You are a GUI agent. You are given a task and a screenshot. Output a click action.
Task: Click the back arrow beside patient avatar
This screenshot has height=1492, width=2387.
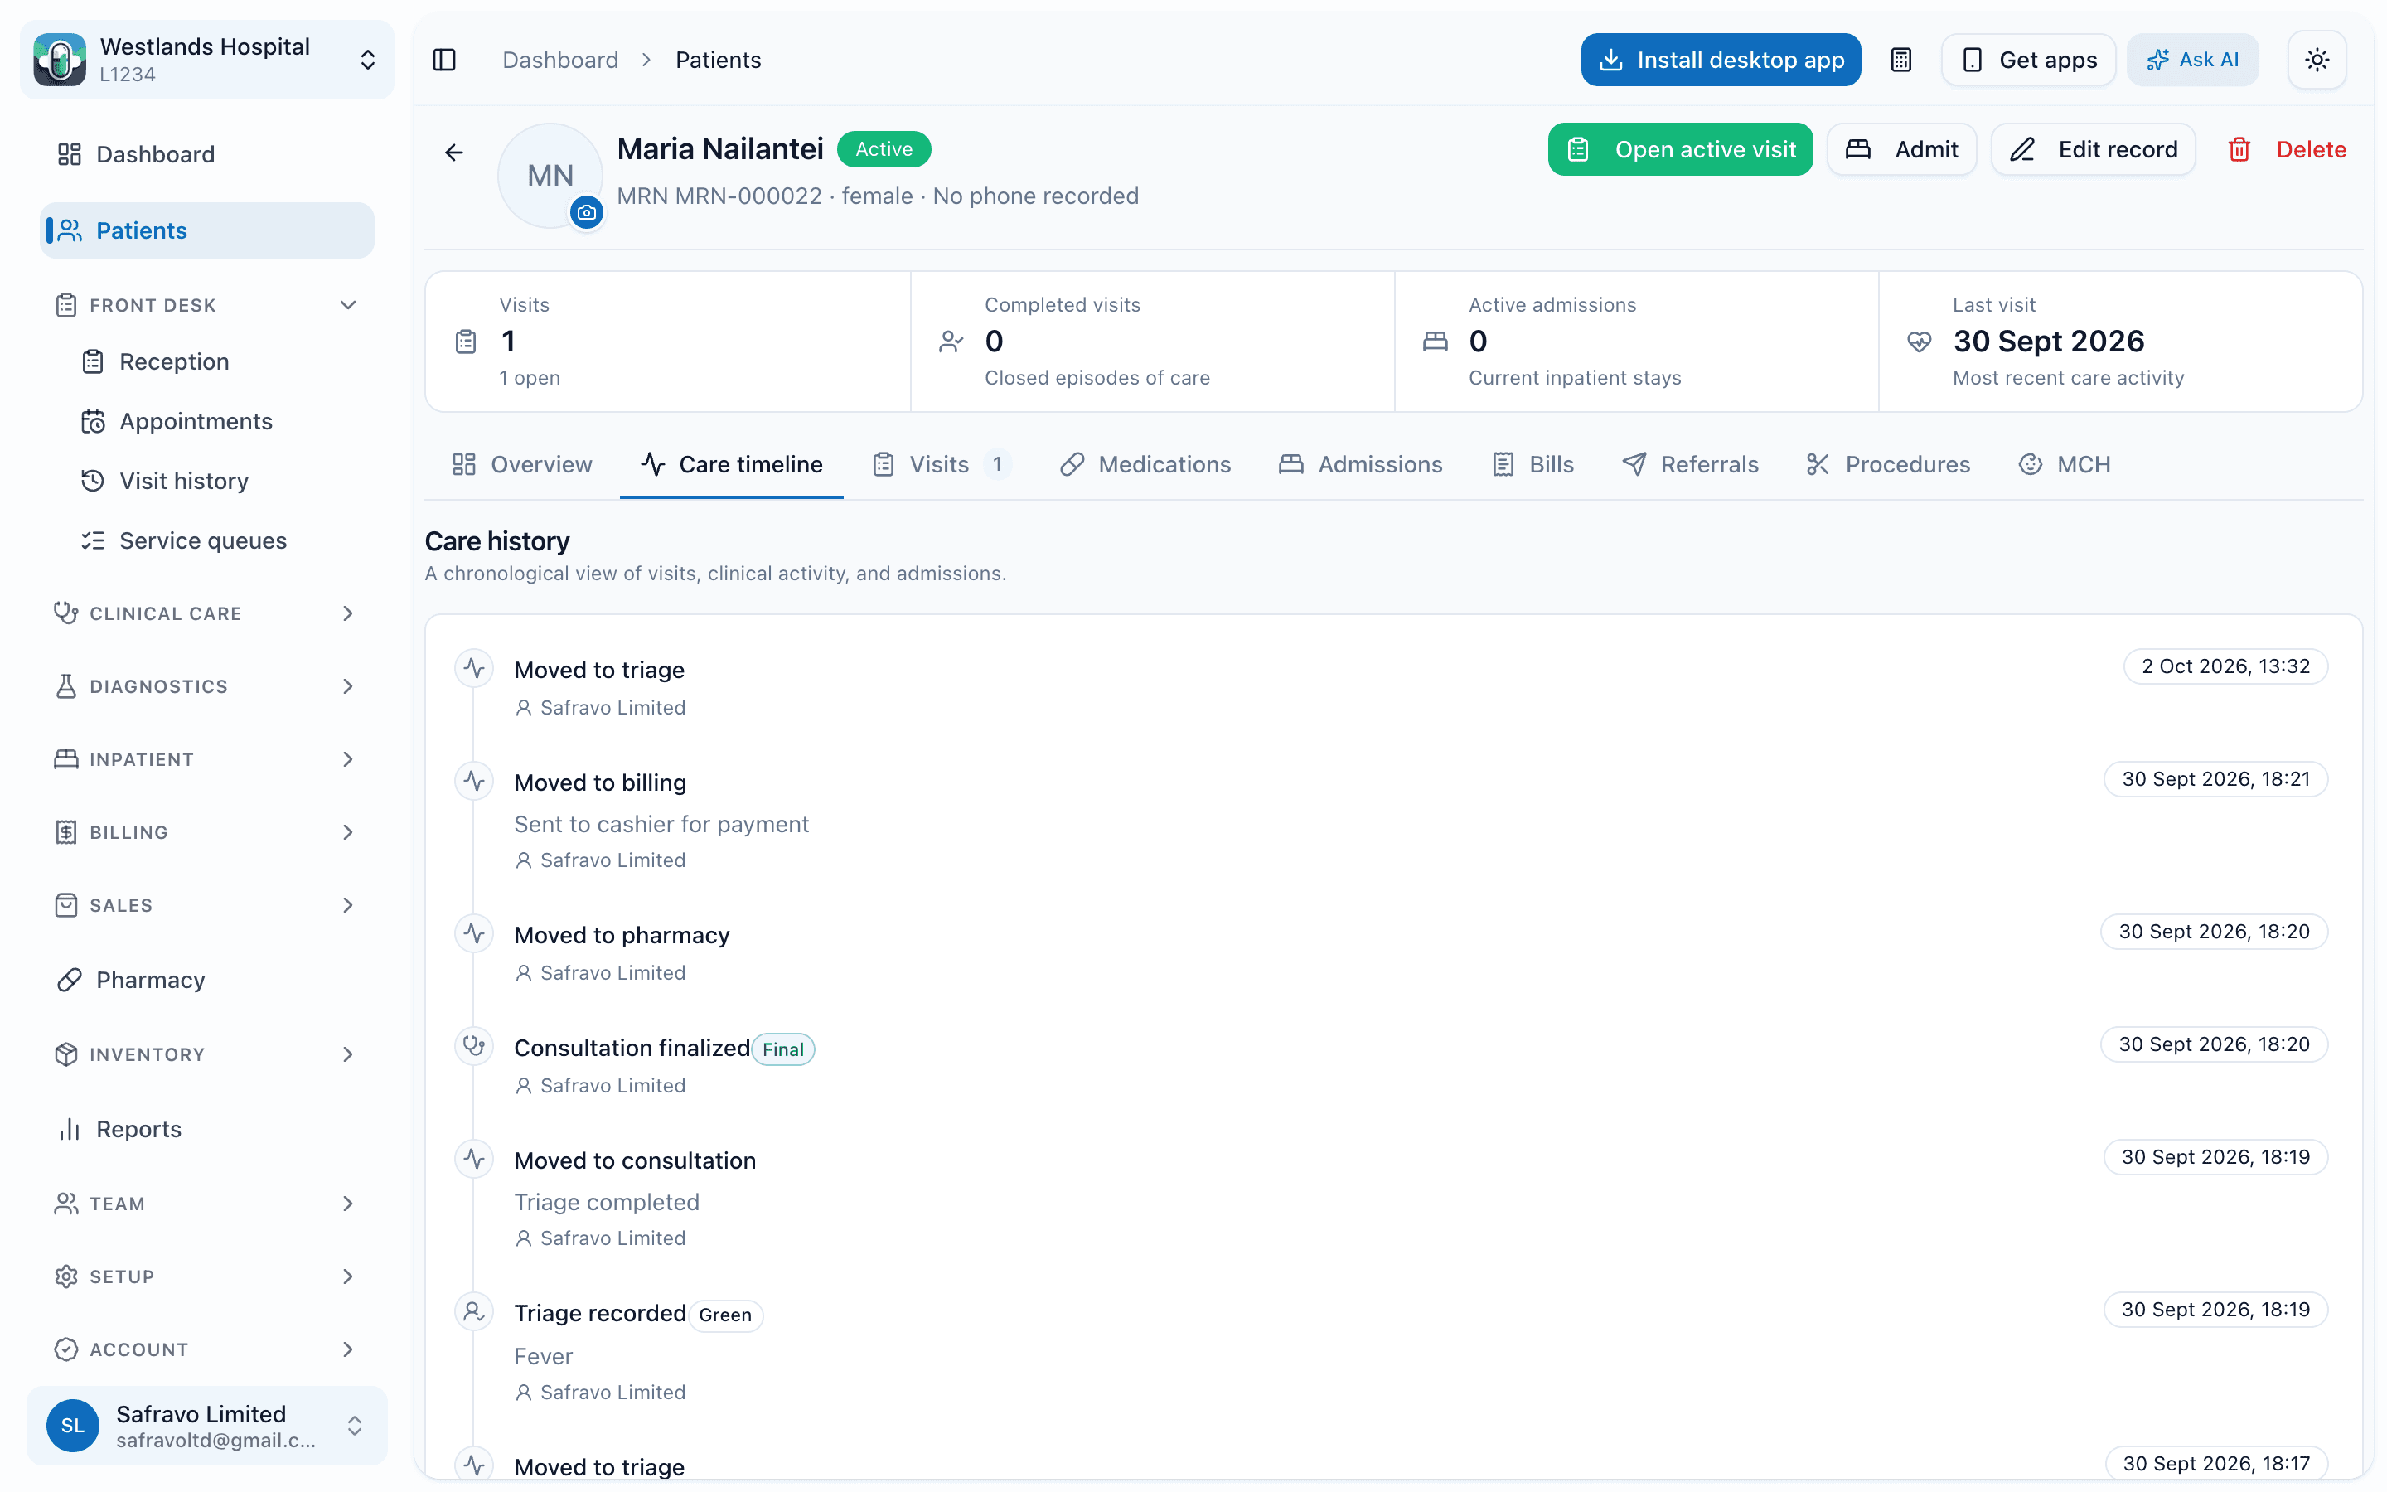453,152
